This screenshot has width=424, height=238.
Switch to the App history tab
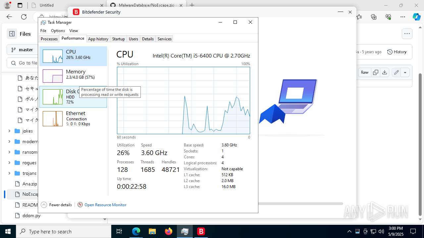(98, 39)
